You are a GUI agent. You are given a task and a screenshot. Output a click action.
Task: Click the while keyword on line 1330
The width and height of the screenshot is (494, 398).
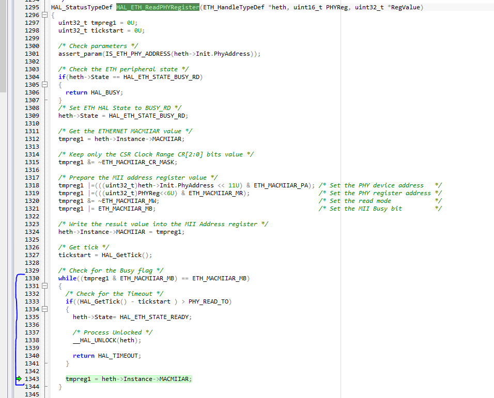(x=67, y=278)
